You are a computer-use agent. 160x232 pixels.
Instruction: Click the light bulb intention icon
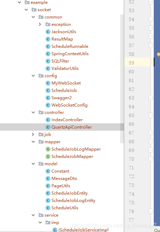[x=158, y=55]
